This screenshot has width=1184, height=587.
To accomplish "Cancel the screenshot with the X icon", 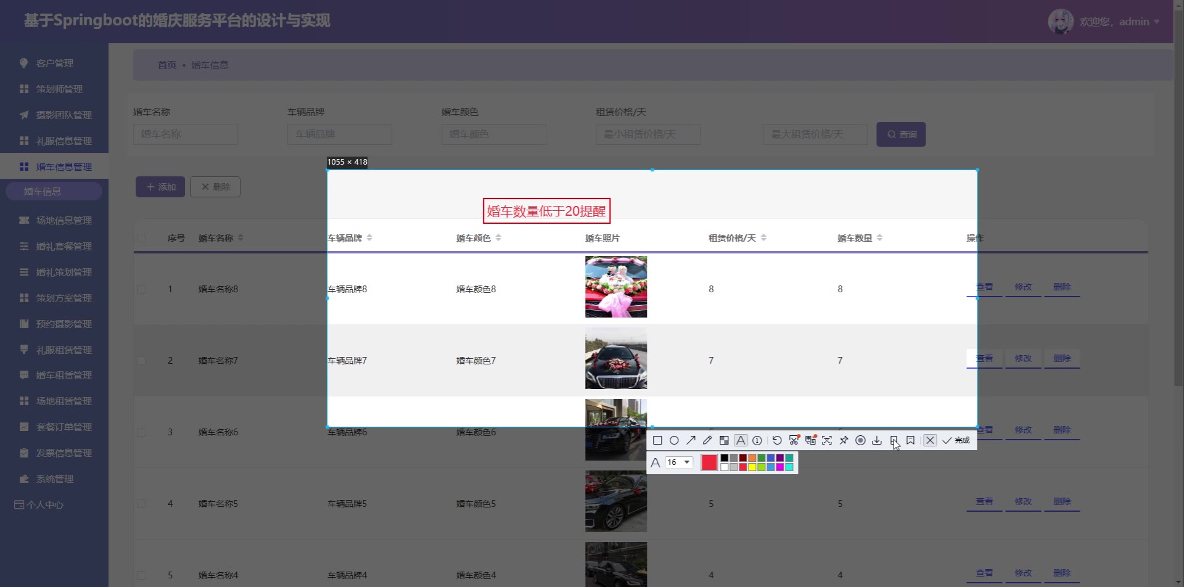I will [930, 440].
